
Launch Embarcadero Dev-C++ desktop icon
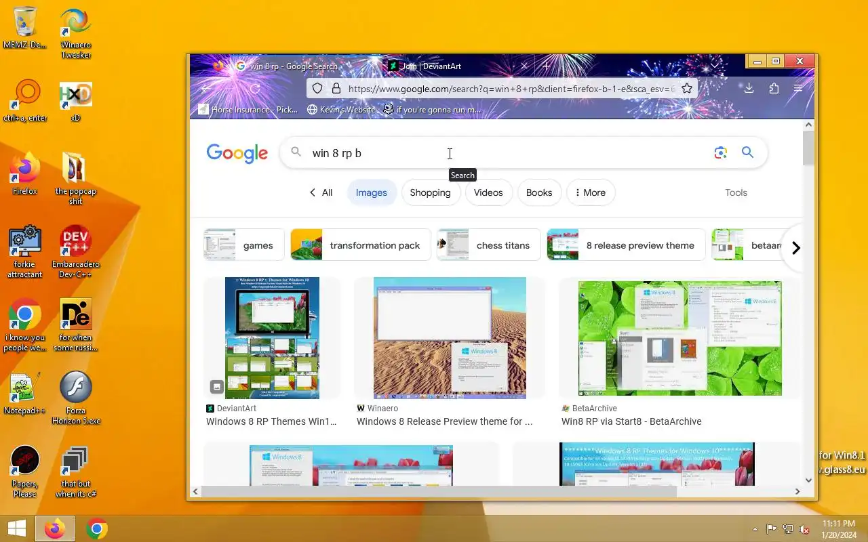click(x=75, y=252)
